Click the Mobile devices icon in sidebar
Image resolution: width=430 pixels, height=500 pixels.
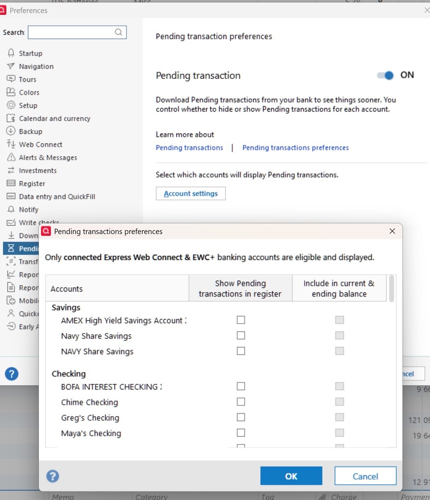coord(11,300)
